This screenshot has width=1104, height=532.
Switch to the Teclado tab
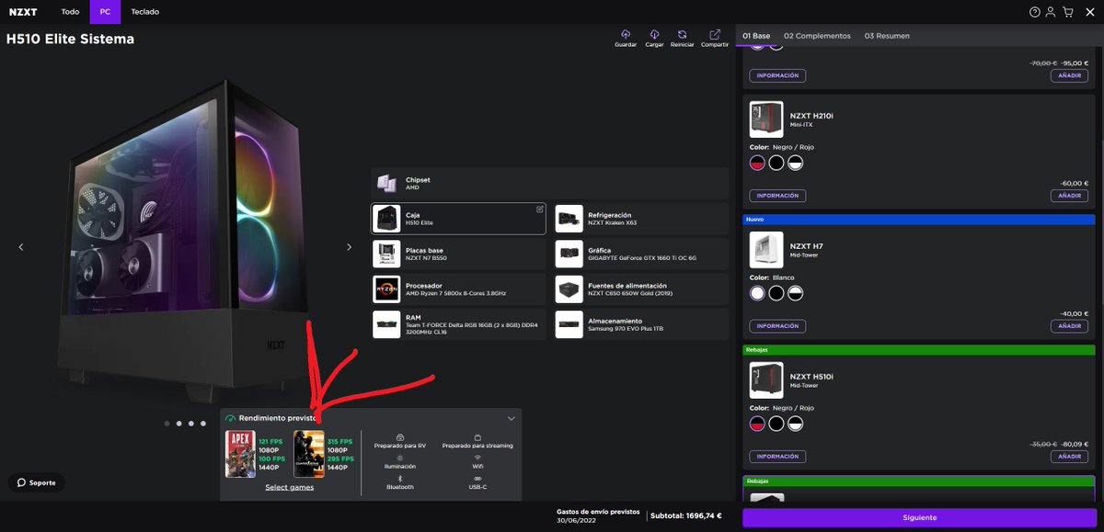(144, 12)
